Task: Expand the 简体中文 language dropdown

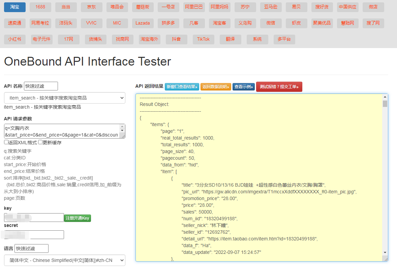Action: point(65,260)
